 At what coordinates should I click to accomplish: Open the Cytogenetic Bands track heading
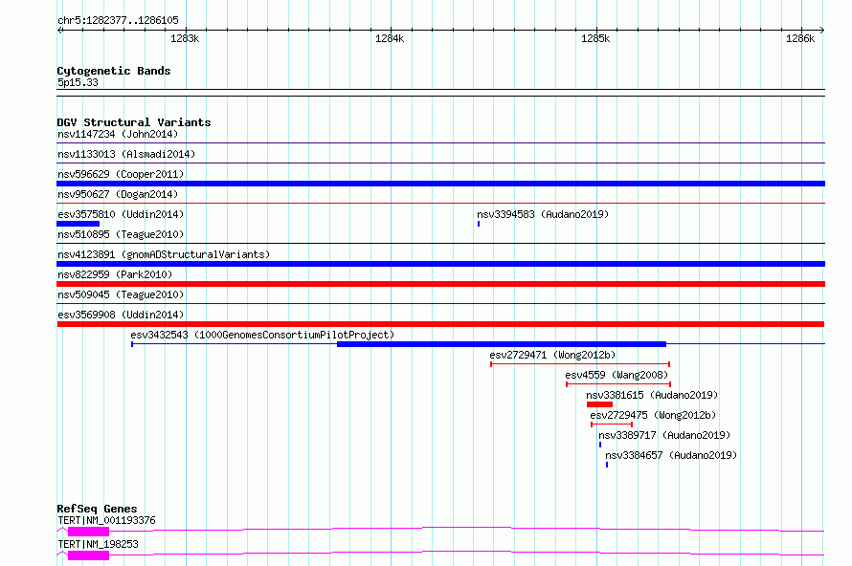coord(114,71)
